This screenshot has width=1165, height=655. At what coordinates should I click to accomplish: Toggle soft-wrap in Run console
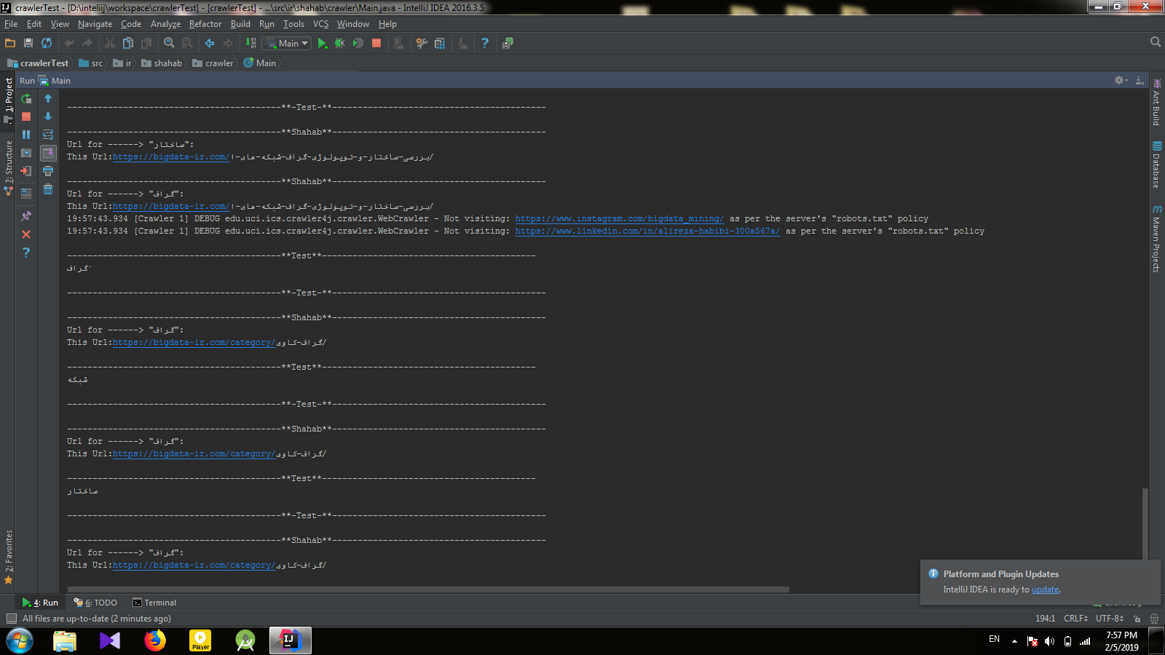click(48, 135)
